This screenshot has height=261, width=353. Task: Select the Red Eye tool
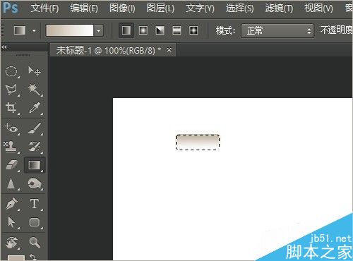coord(11,128)
